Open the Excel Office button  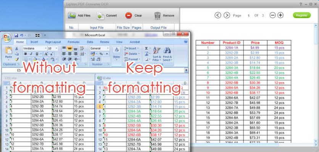pyautogui.click(x=7, y=38)
